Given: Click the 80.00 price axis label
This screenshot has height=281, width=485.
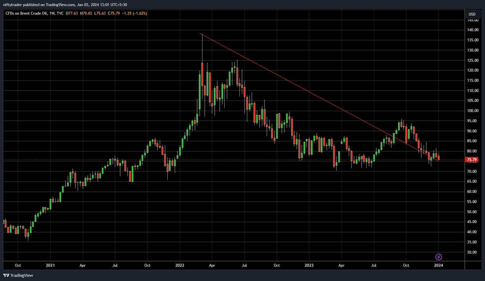Looking at the screenshot, I should [472, 151].
